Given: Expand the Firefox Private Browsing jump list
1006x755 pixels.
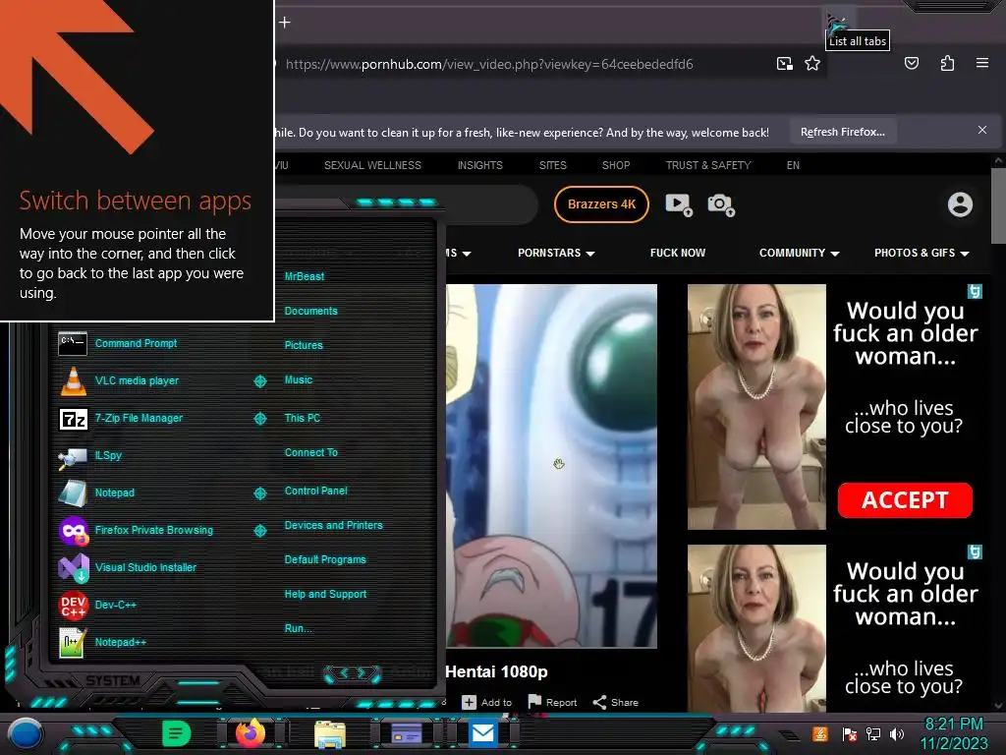Looking at the screenshot, I should 259,530.
